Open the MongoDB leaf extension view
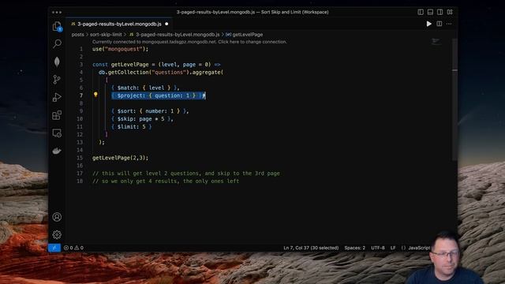 [x=57, y=62]
